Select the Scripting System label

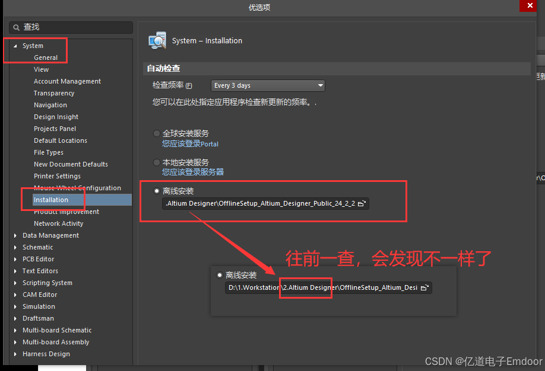(47, 283)
